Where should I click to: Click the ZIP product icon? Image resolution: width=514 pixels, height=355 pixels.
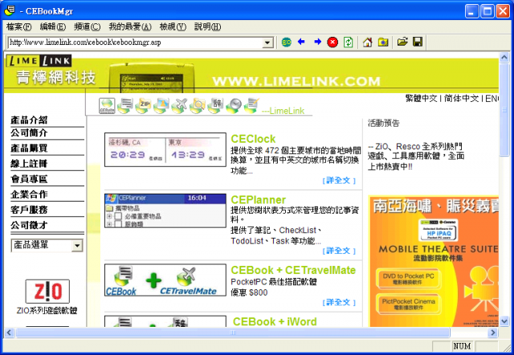coord(143,105)
